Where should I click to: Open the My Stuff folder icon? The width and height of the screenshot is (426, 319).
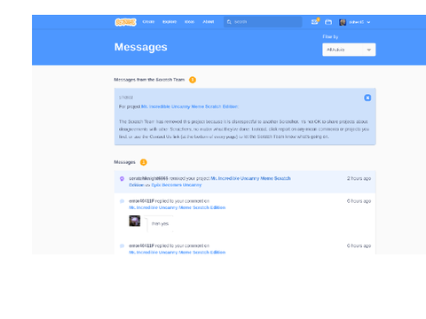pyautogui.click(x=328, y=22)
